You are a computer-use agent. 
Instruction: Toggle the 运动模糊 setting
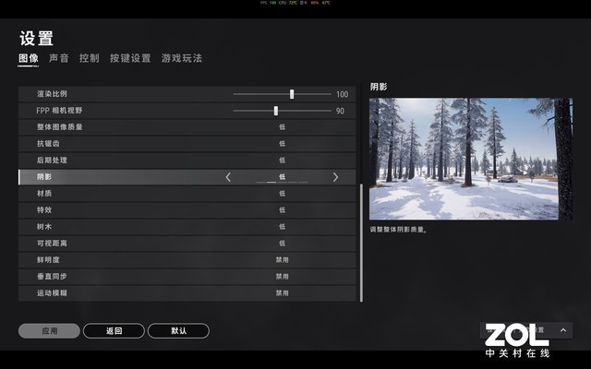[282, 293]
